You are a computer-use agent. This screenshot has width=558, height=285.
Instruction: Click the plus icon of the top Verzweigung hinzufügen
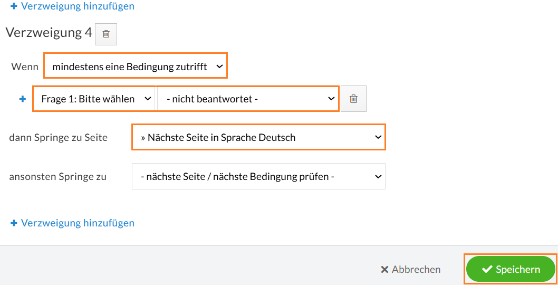pos(14,6)
